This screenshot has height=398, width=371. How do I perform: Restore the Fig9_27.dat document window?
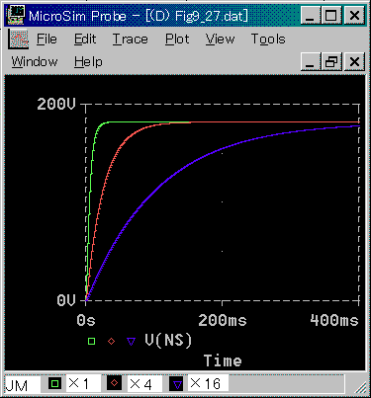331,61
